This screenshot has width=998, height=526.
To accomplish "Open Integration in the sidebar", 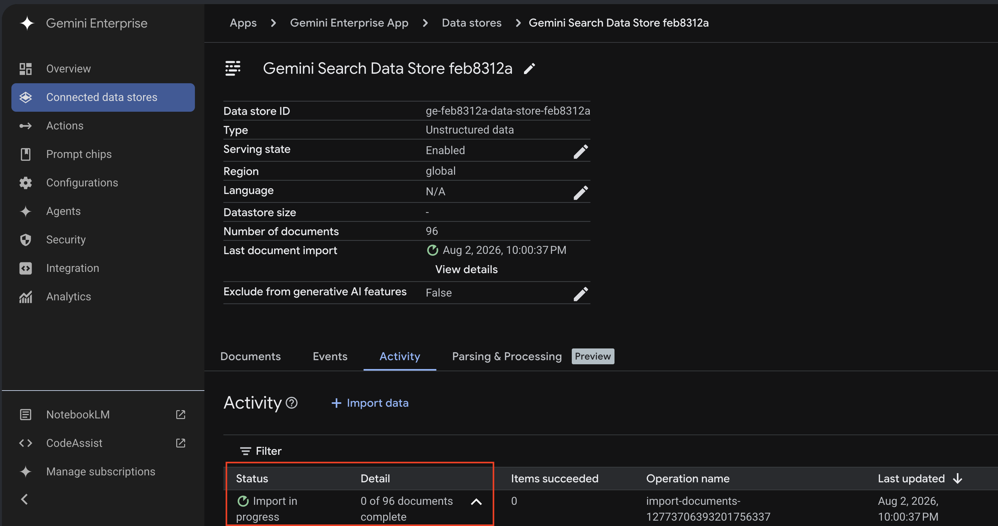I will click(x=103, y=268).
